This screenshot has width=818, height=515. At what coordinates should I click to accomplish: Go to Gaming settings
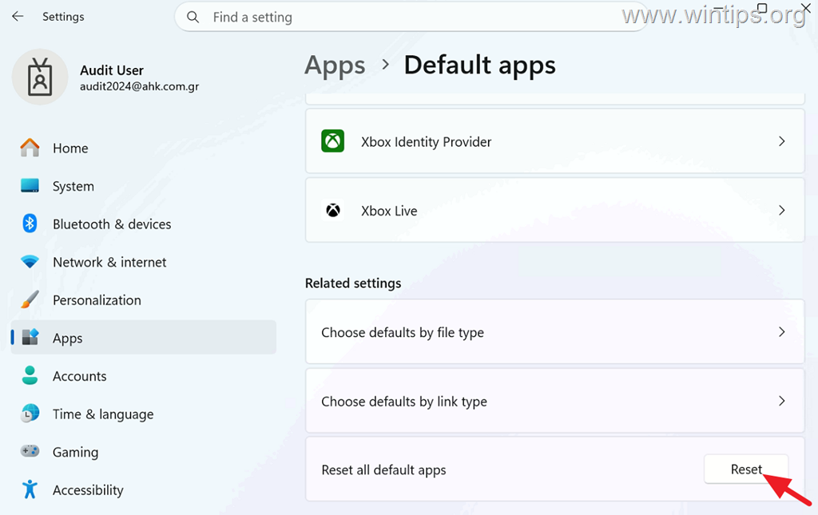click(144, 452)
